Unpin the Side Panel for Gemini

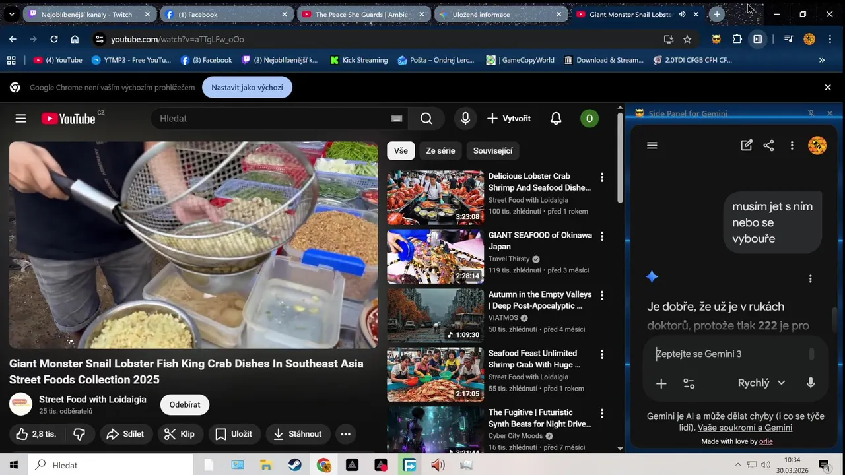[811, 113]
